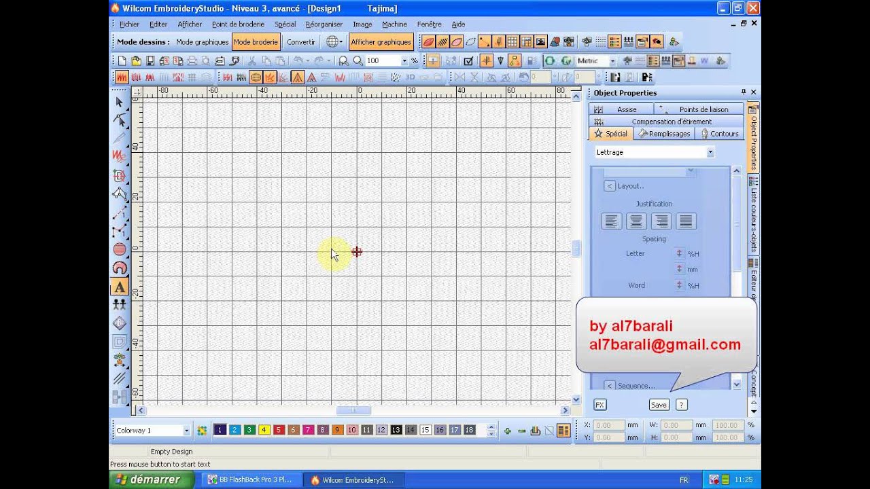Screen dimensions: 870x489
Task: Select the nested squares offset tool
Action: pos(120,342)
